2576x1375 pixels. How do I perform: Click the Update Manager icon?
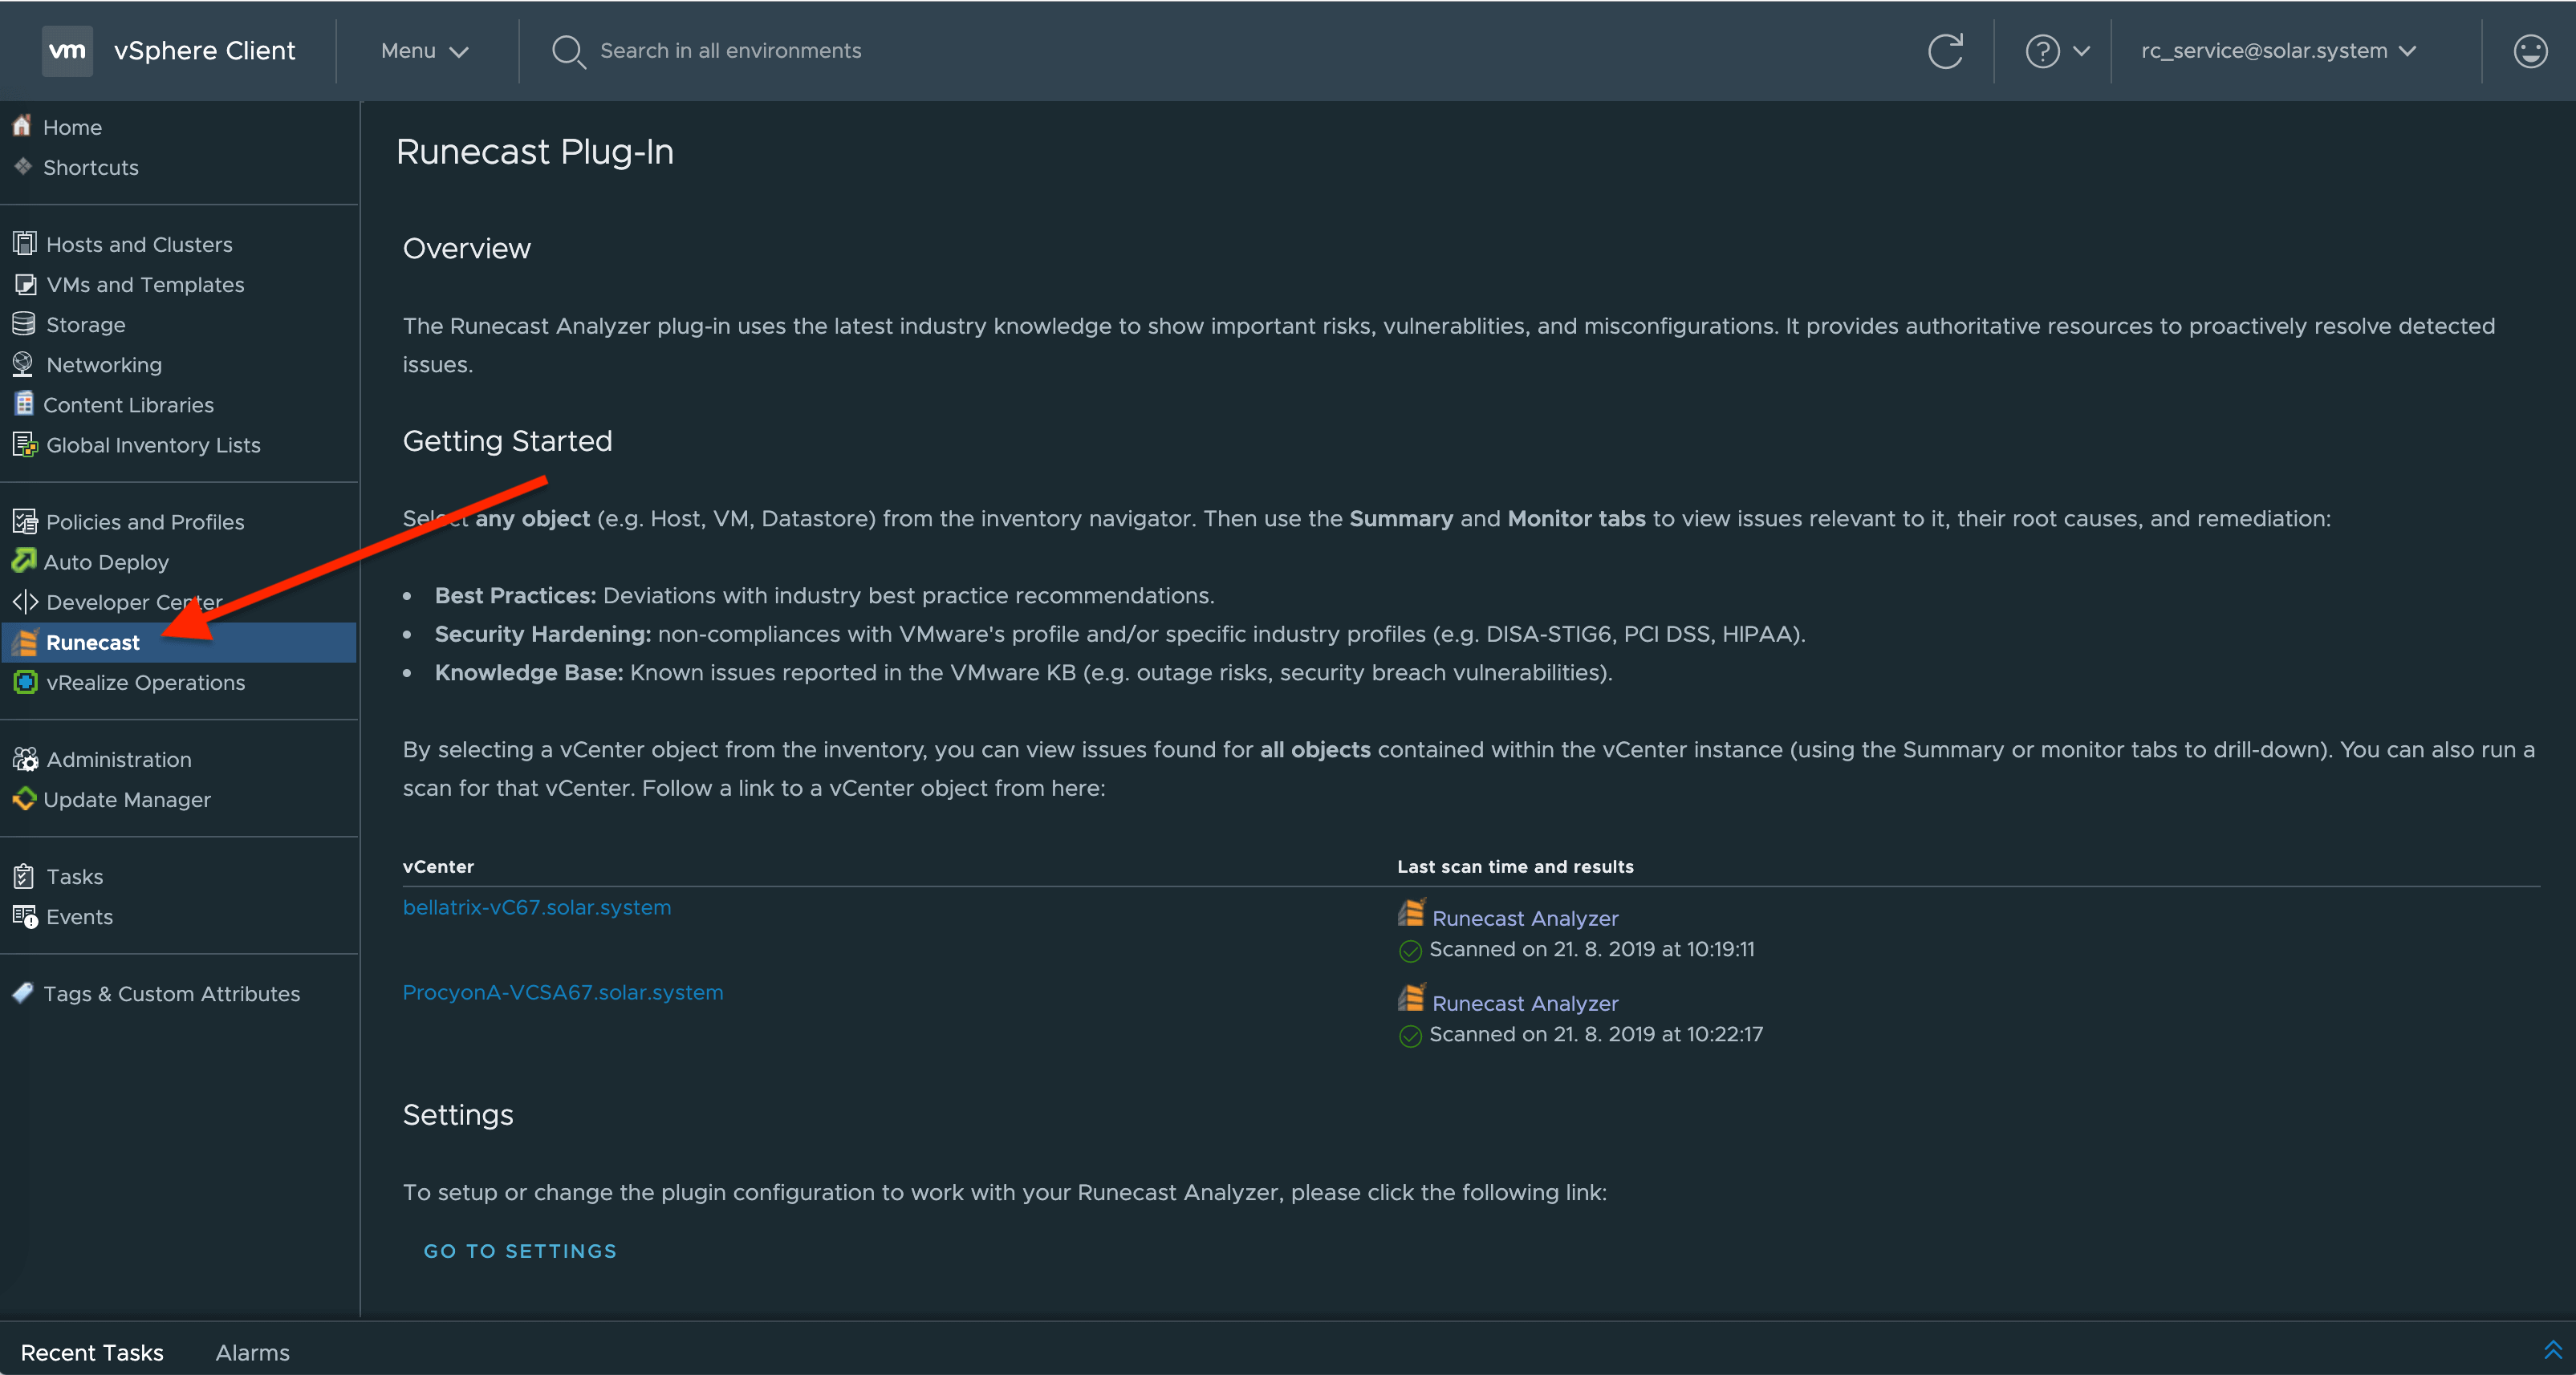tap(24, 799)
